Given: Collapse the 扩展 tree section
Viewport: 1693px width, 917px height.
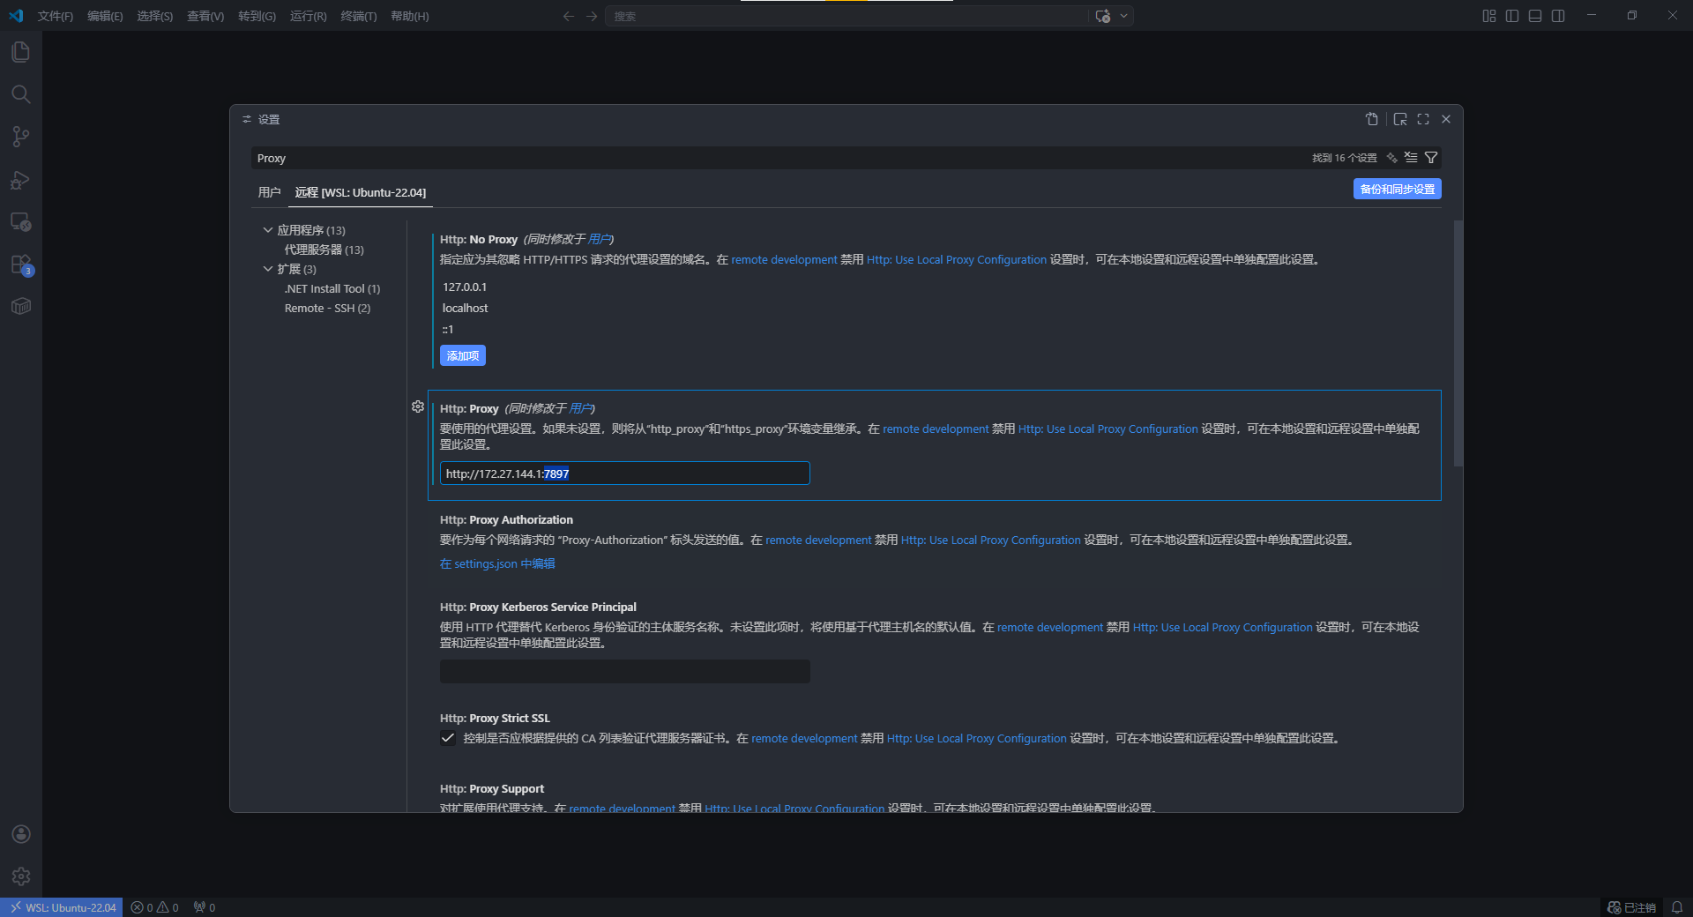Looking at the screenshot, I should (x=268, y=269).
